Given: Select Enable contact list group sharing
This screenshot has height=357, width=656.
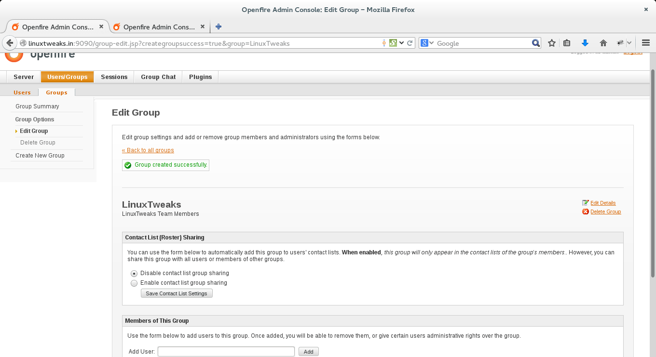Looking at the screenshot, I should coord(134,283).
